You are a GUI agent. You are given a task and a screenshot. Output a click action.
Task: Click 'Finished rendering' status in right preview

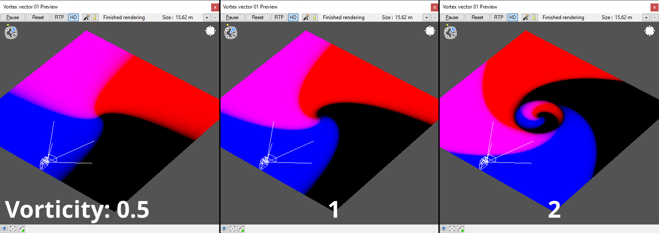click(563, 17)
